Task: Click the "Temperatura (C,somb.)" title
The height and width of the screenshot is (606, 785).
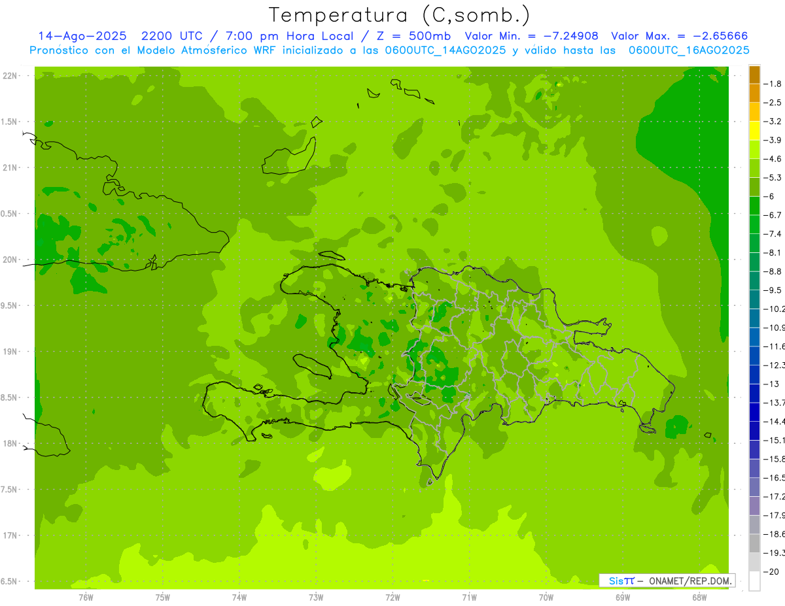Action: [x=400, y=15]
